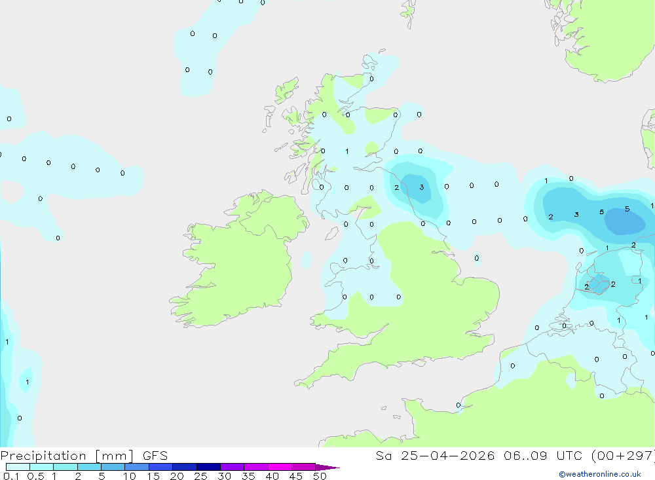Click the "25" legend scale label
Screen dimensions: 655x480
[x=200, y=476]
